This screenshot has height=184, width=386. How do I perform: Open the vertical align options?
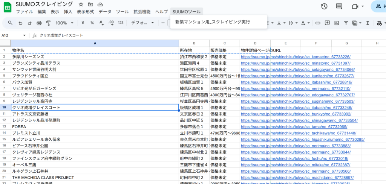[280, 23]
